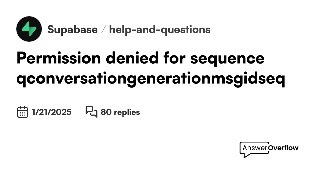Open the help-and-questions channel
This screenshot has height=169, width=323.
coord(160,30)
